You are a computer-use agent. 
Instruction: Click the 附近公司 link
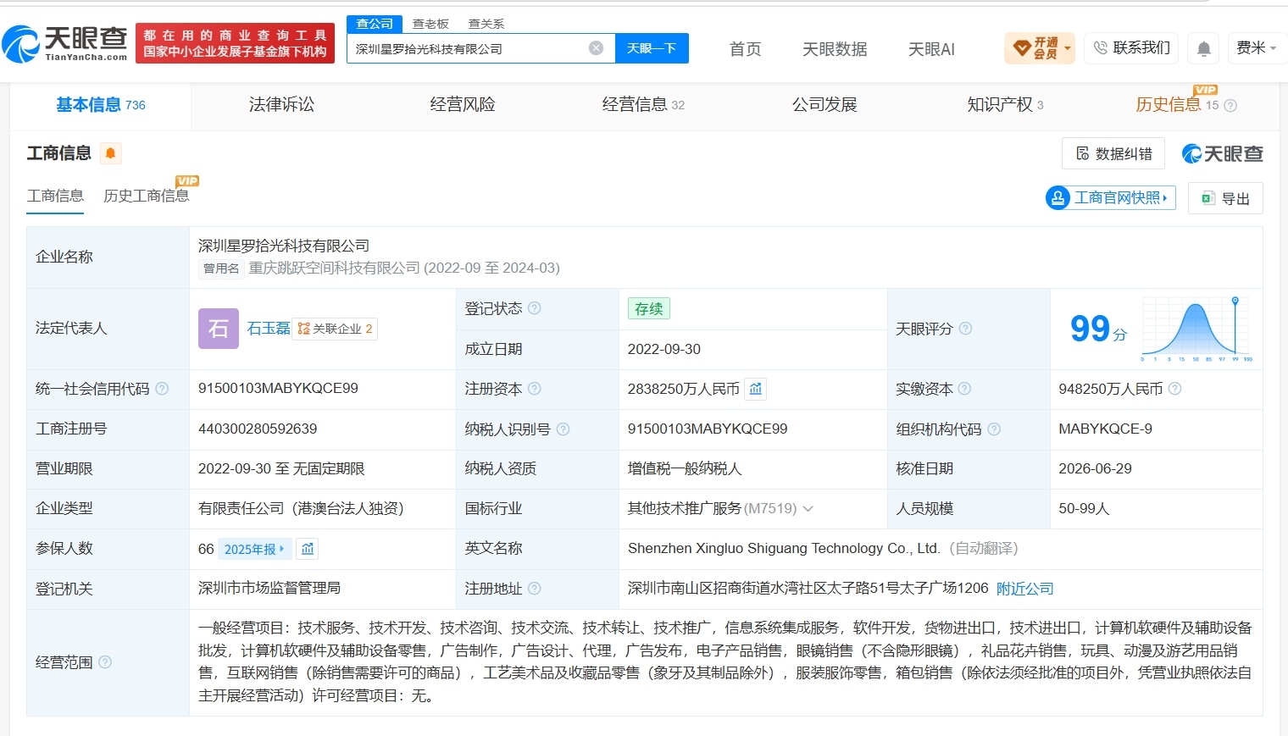click(x=1024, y=589)
